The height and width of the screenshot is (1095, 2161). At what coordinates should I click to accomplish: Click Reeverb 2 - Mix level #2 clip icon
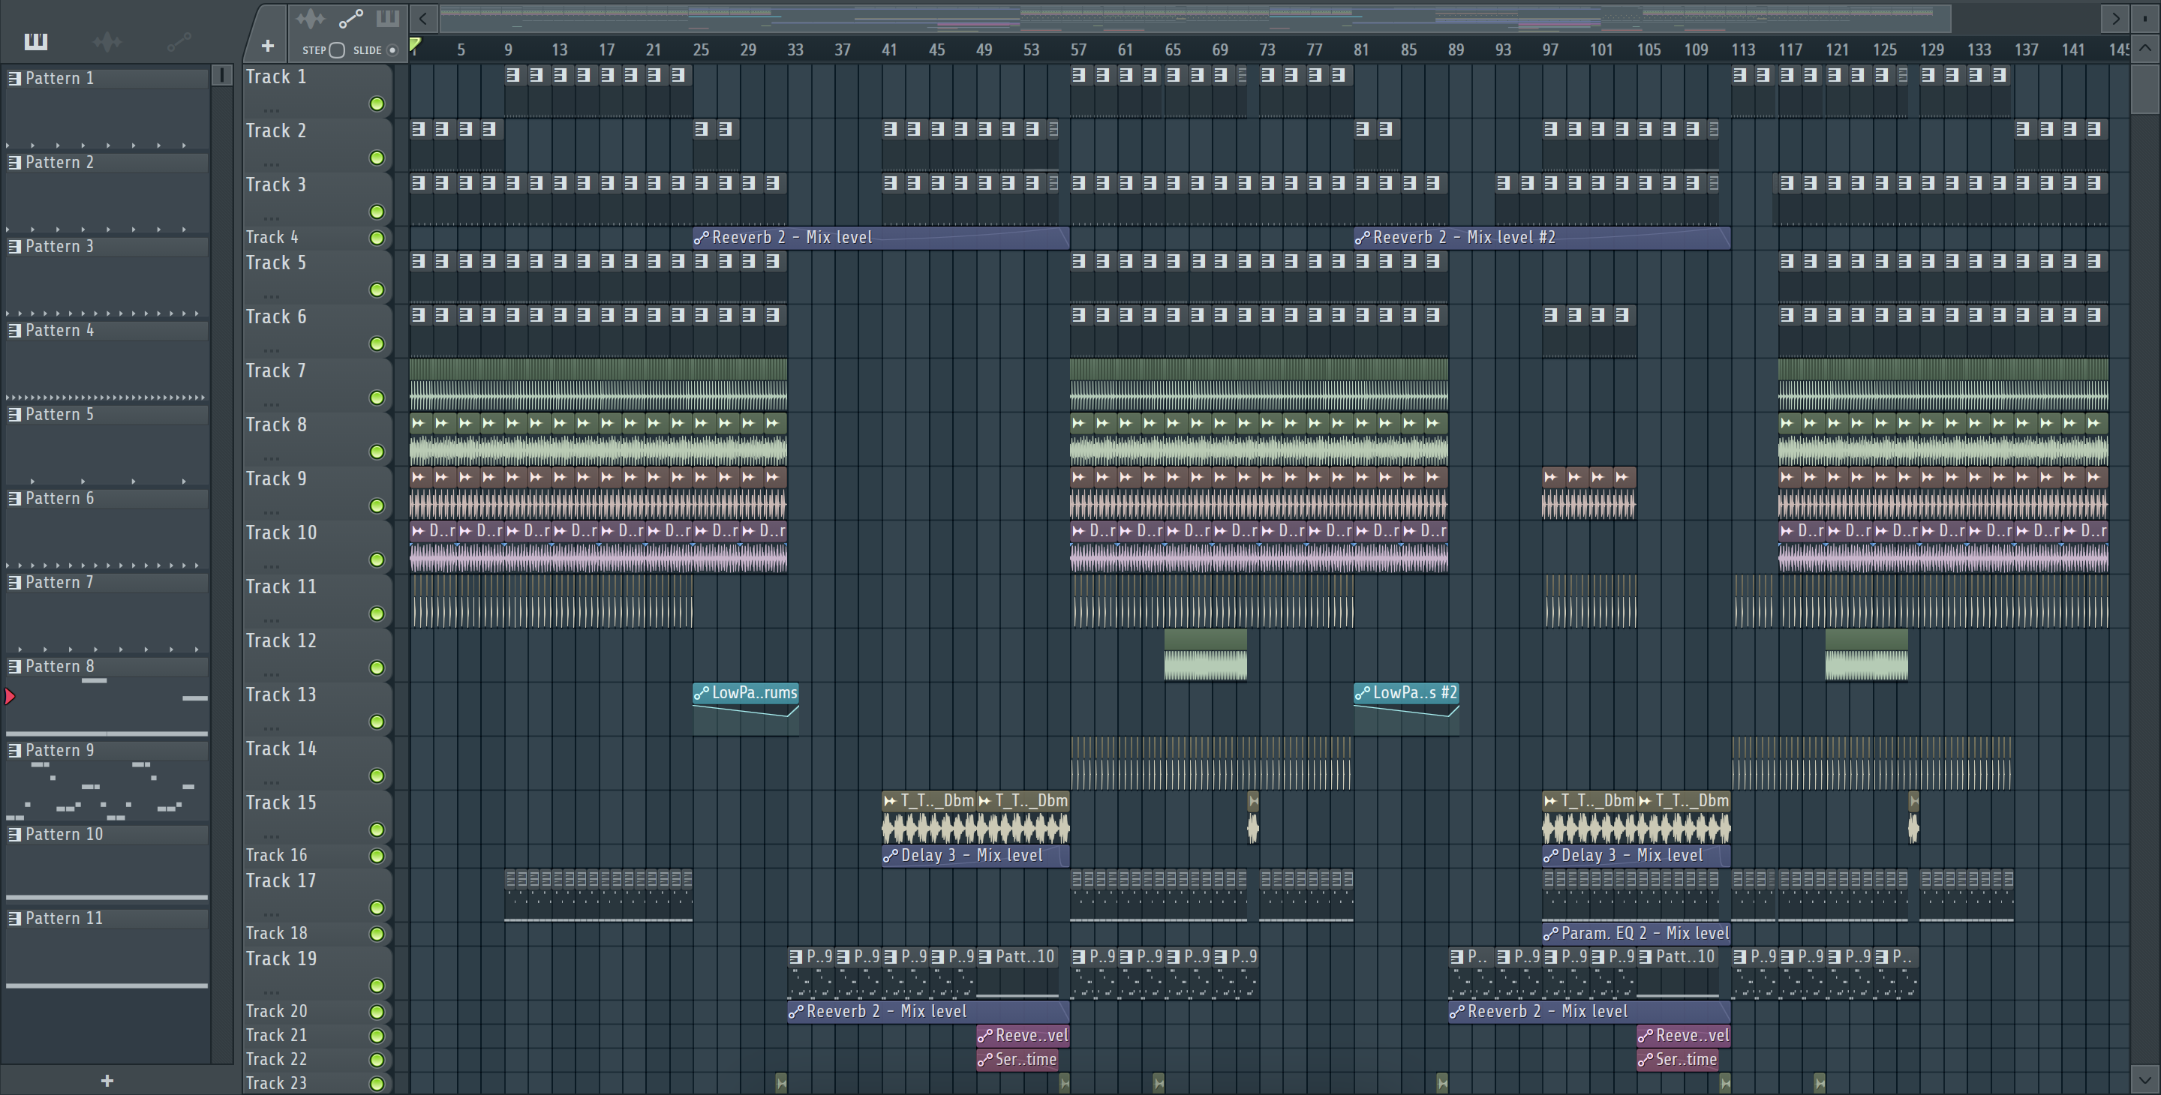point(1363,237)
